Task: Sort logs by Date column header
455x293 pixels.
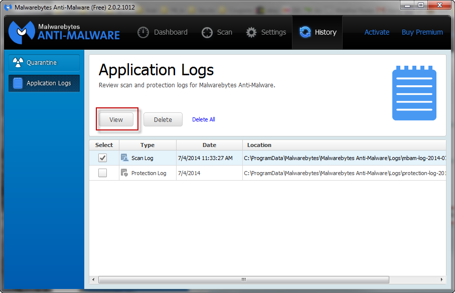Action: coord(209,145)
